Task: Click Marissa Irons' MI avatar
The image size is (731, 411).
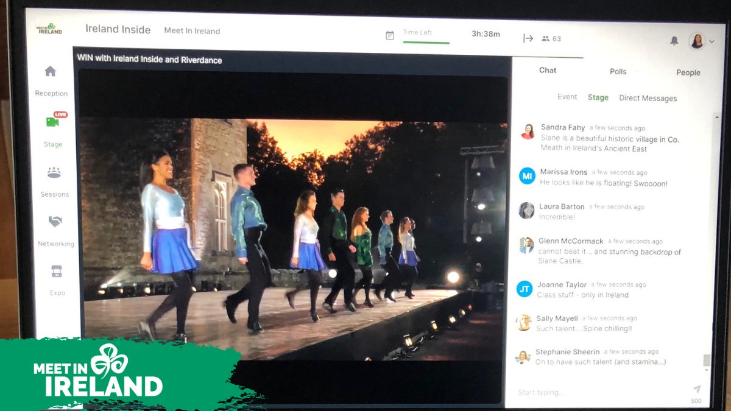Action: point(527,176)
